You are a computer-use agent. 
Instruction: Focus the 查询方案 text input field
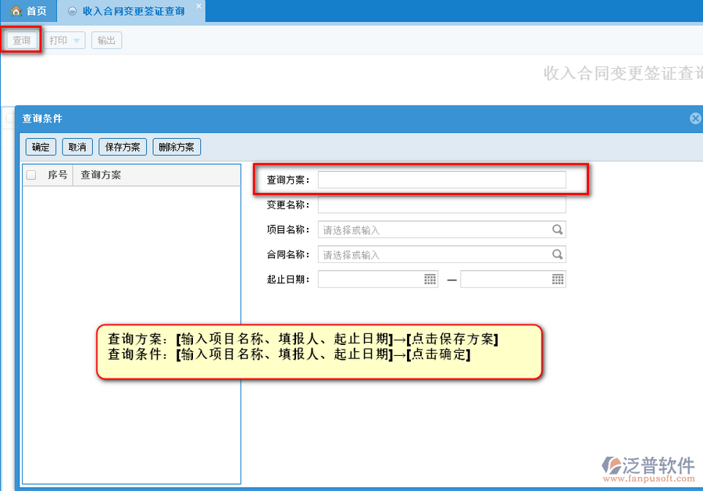(x=441, y=180)
